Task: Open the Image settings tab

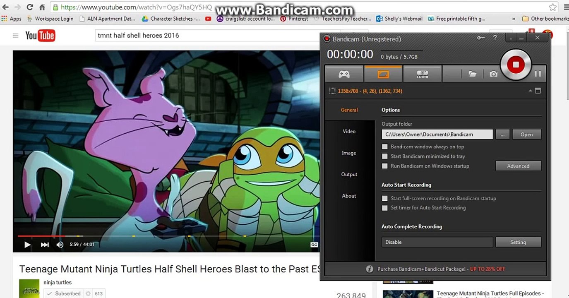Action: tap(349, 153)
